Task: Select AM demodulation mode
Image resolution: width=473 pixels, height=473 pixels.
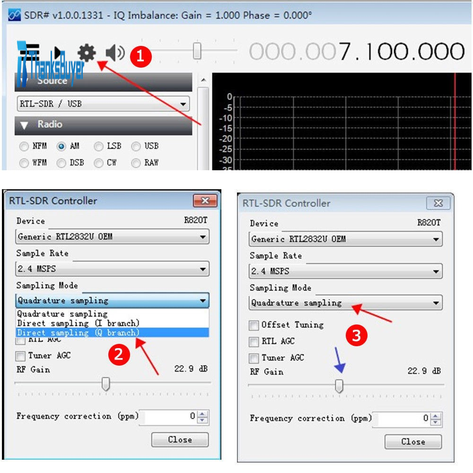Action: click(61, 147)
